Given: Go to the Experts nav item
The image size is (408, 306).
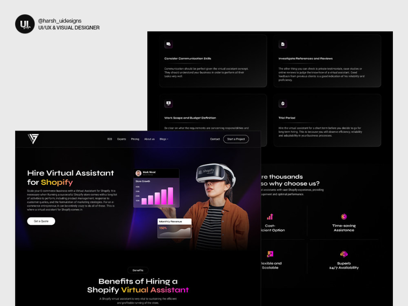Looking at the screenshot, I should click(x=122, y=139).
